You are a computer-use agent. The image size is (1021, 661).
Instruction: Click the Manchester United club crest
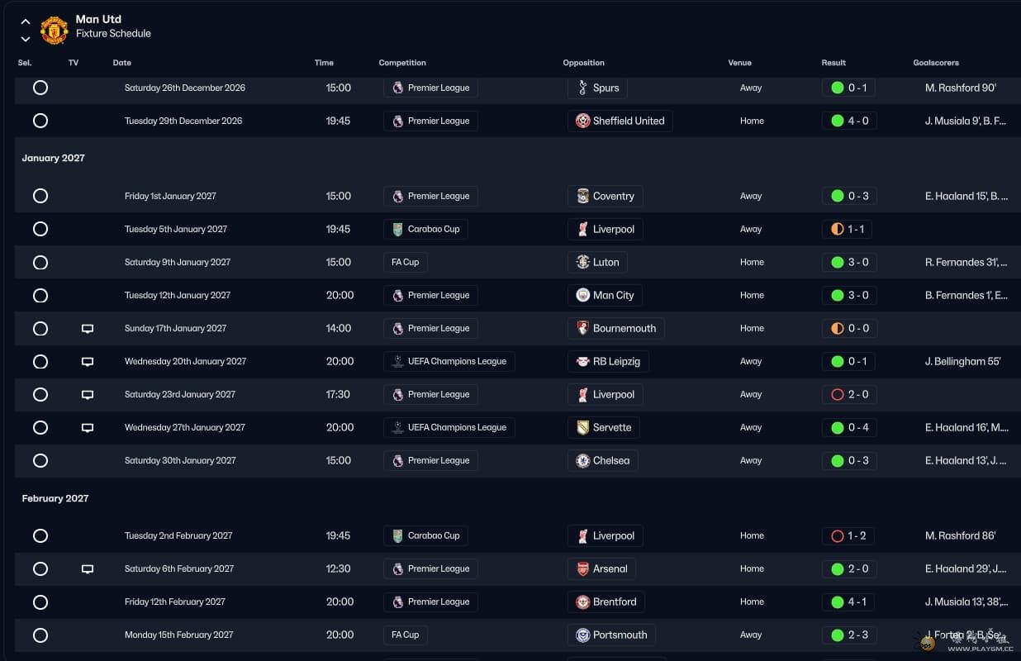[55, 30]
